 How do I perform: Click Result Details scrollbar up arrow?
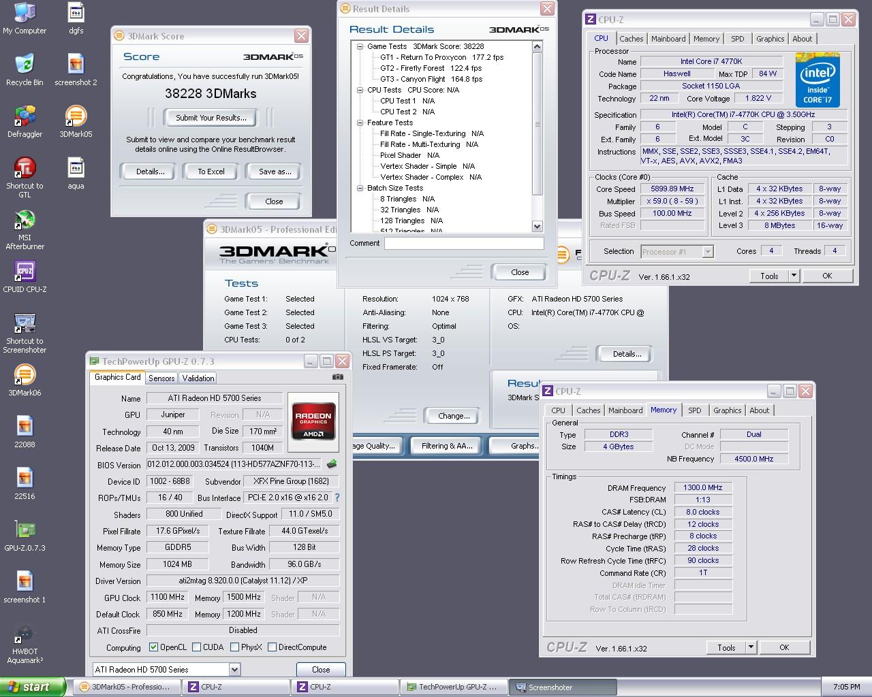(x=537, y=46)
